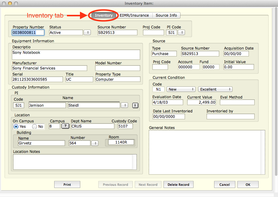Click the window's vertical scrollbar
This screenshot has height=197, width=278.
point(276,91)
